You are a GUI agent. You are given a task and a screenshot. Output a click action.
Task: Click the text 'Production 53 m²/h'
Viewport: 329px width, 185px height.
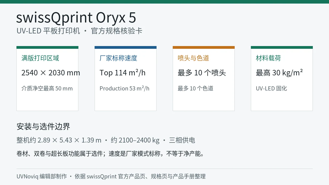click(124, 89)
